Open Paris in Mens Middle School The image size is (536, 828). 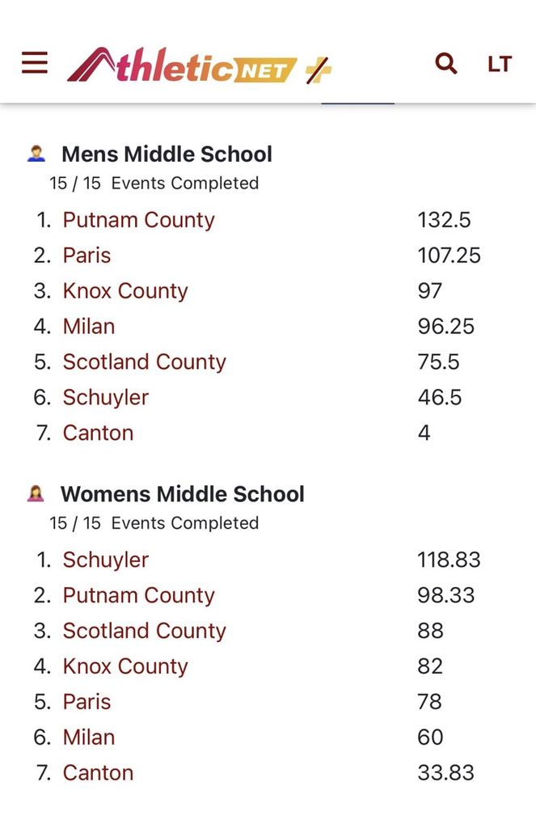tap(87, 256)
